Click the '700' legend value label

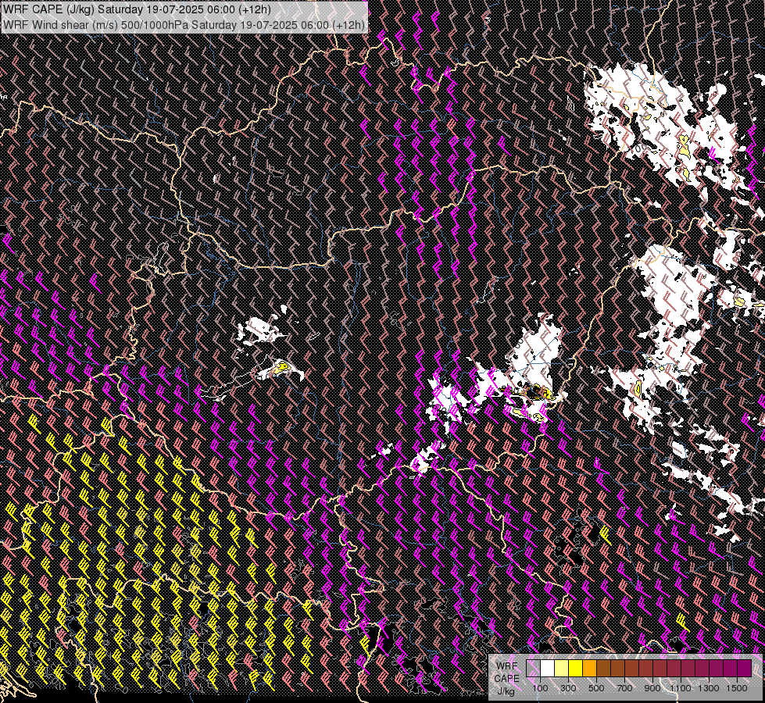pos(624,688)
